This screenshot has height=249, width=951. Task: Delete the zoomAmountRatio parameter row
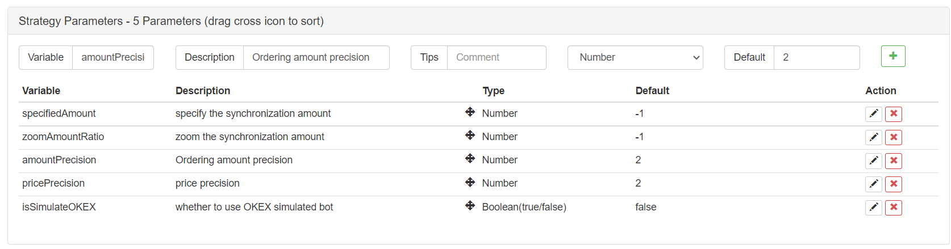tap(894, 137)
